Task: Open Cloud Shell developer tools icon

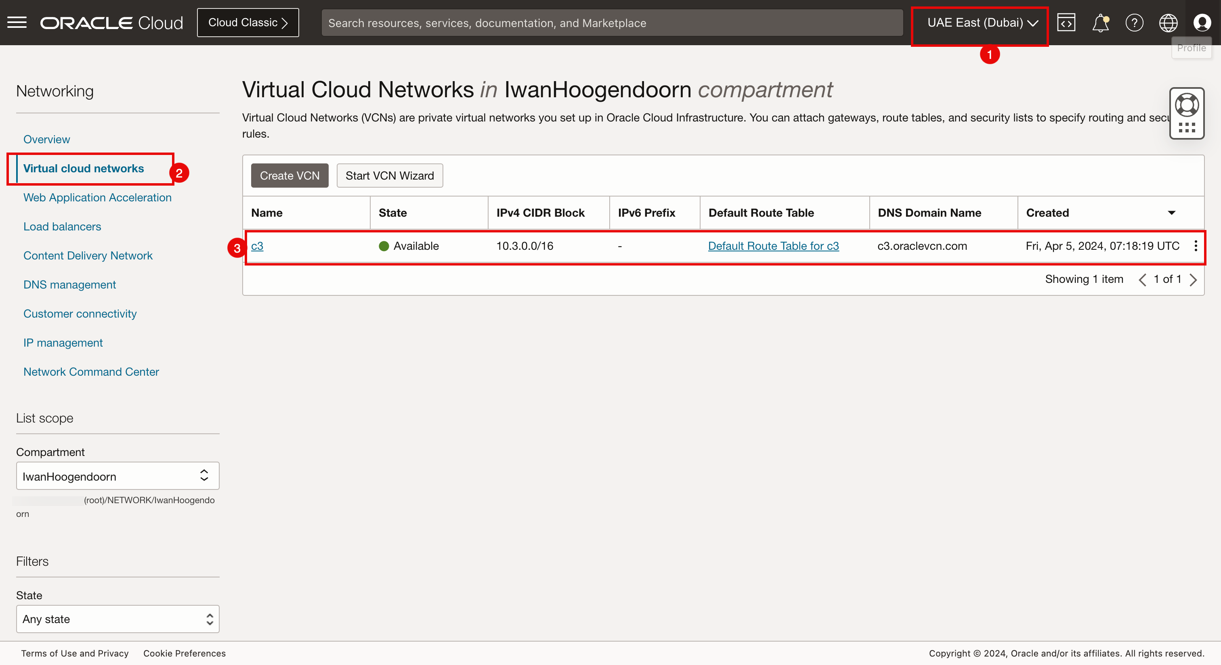Action: [x=1066, y=23]
